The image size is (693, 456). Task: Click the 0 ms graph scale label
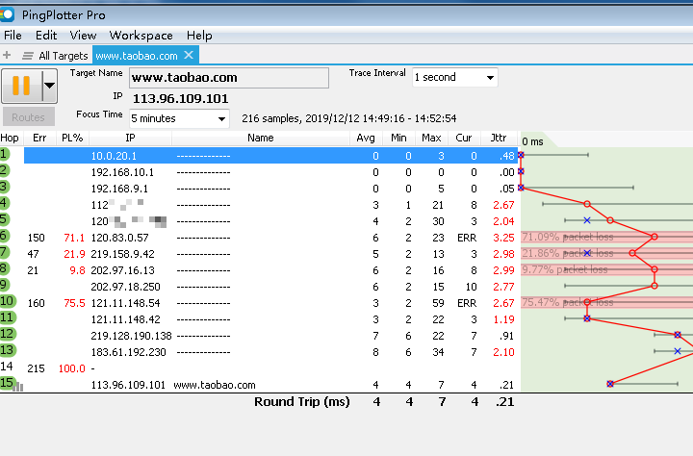point(532,141)
